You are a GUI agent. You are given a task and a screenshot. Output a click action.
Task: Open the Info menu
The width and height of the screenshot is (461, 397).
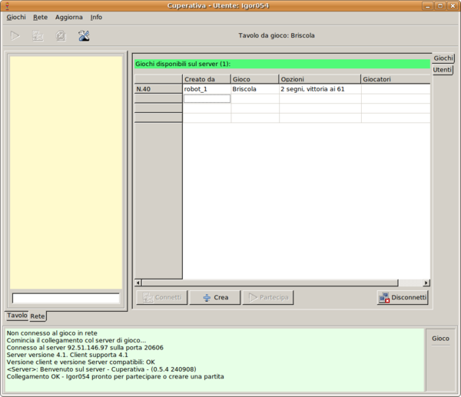point(96,17)
